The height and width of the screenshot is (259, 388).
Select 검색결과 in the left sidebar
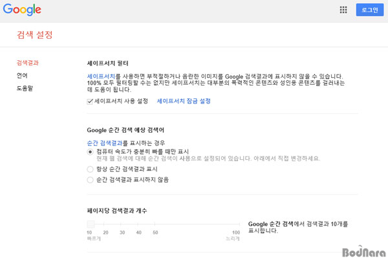point(28,63)
